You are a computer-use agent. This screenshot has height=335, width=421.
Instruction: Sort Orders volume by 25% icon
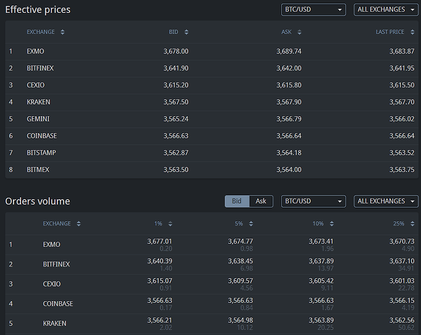point(412,224)
